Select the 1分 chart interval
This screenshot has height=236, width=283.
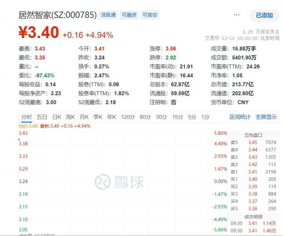pos(206,117)
